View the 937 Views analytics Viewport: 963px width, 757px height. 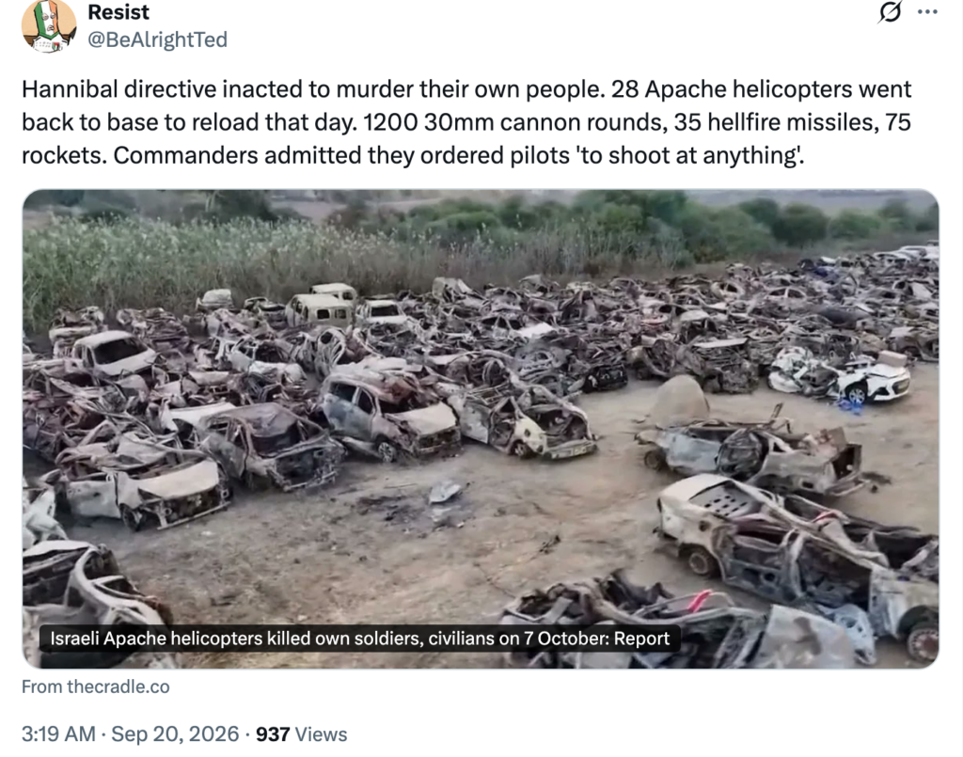point(301,734)
